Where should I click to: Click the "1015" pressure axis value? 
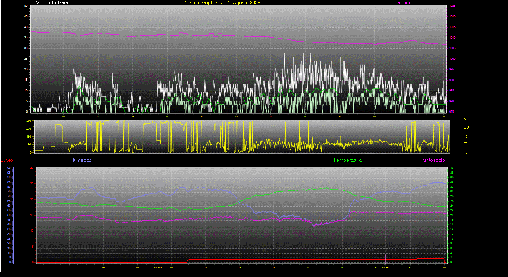point(452,27)
